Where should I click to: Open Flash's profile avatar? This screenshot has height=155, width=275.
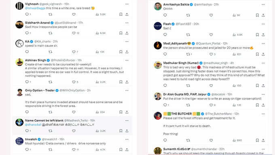[158, 26]
